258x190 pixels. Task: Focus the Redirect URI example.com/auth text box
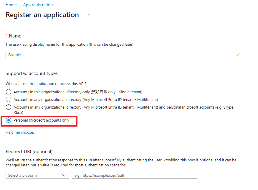point(134,175)
